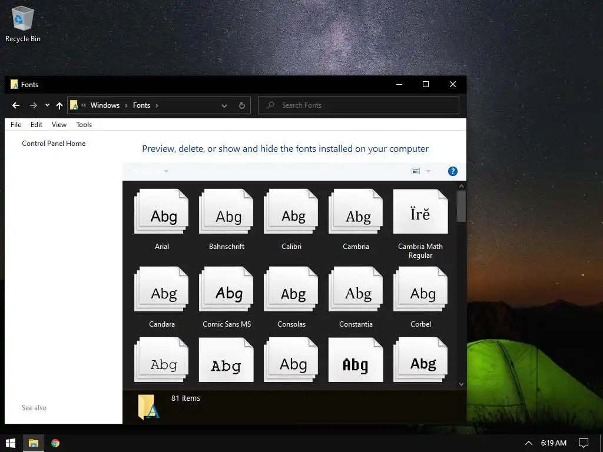
Task: Expand the Windows breadcrumb chevron
Action: pyautogui.click(x=126, y=105)
